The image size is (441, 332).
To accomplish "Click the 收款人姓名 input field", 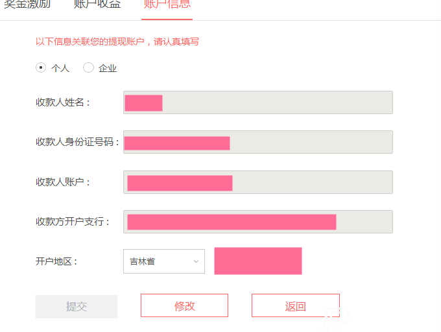I will pyautogui.click(x=257, y=102).
